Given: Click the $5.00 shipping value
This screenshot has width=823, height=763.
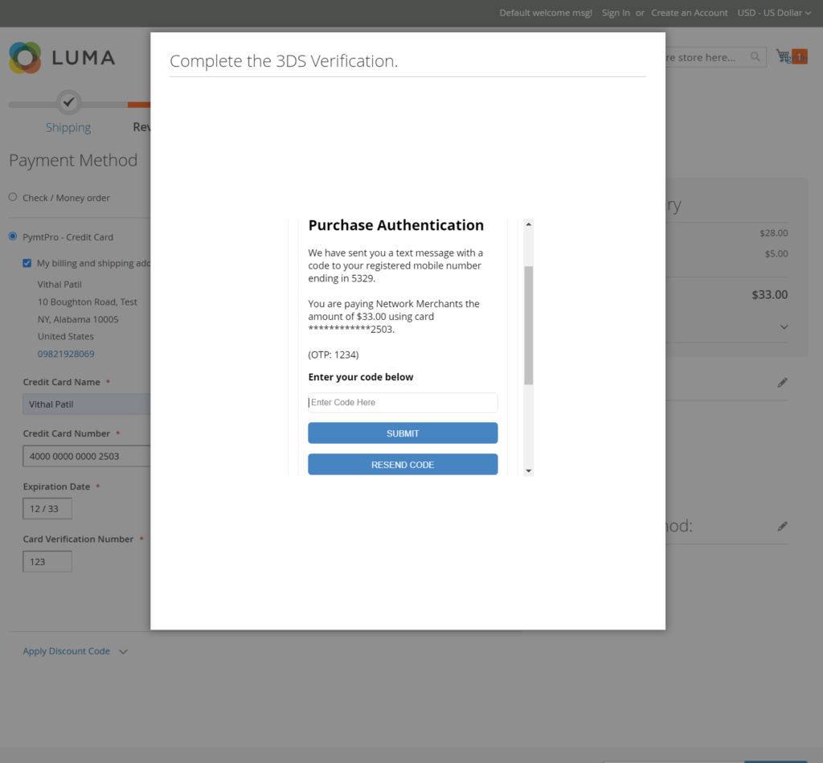Looking at the screenshot, I should [x=776, y=253].
